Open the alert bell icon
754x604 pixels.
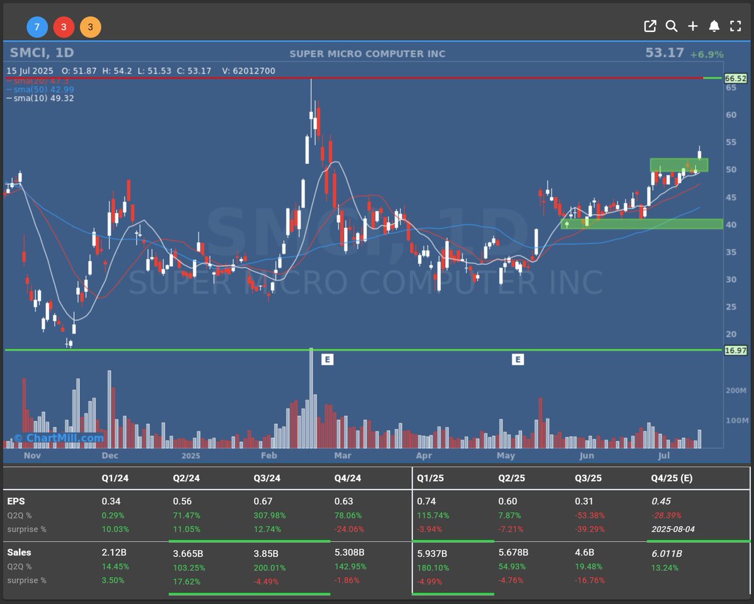[714, 26]
